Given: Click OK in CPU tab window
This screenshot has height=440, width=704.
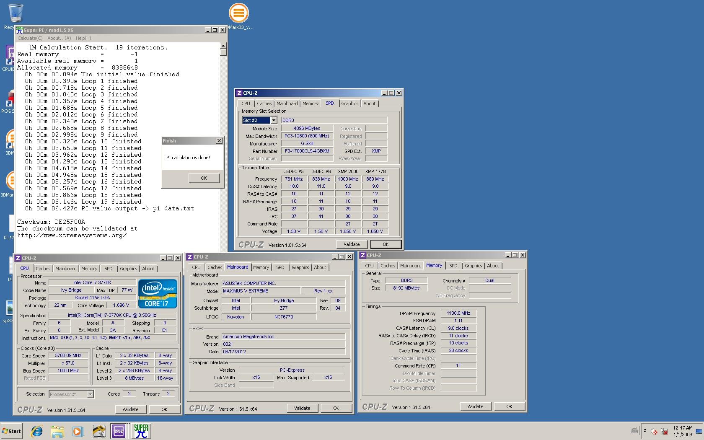Looking at the screenshot, I should (164, 409).
